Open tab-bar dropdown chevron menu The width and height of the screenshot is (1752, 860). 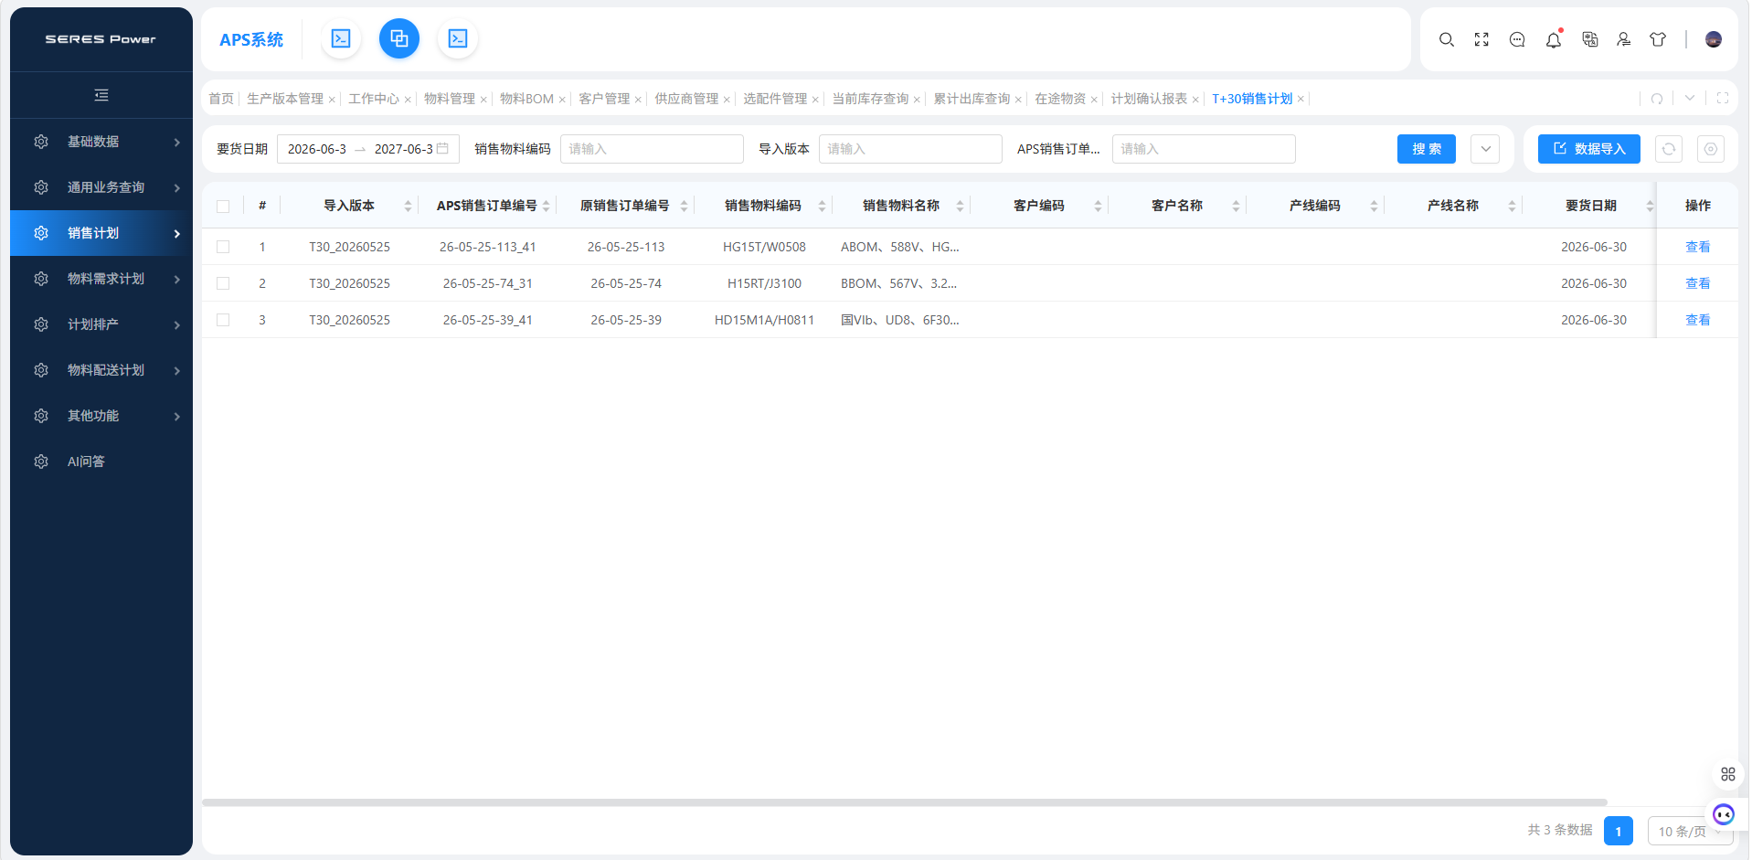[1690, 99]
